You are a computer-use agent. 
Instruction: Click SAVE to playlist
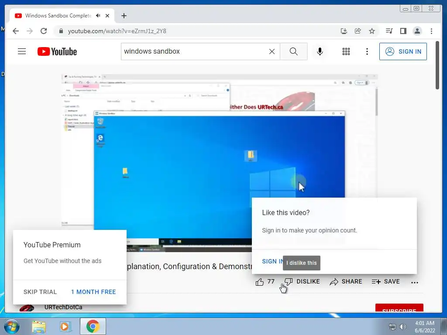386,282
